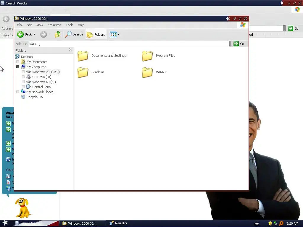303x227 pixels.
Task: Click the orange magnifier tray icon
Action: [281, 223]
